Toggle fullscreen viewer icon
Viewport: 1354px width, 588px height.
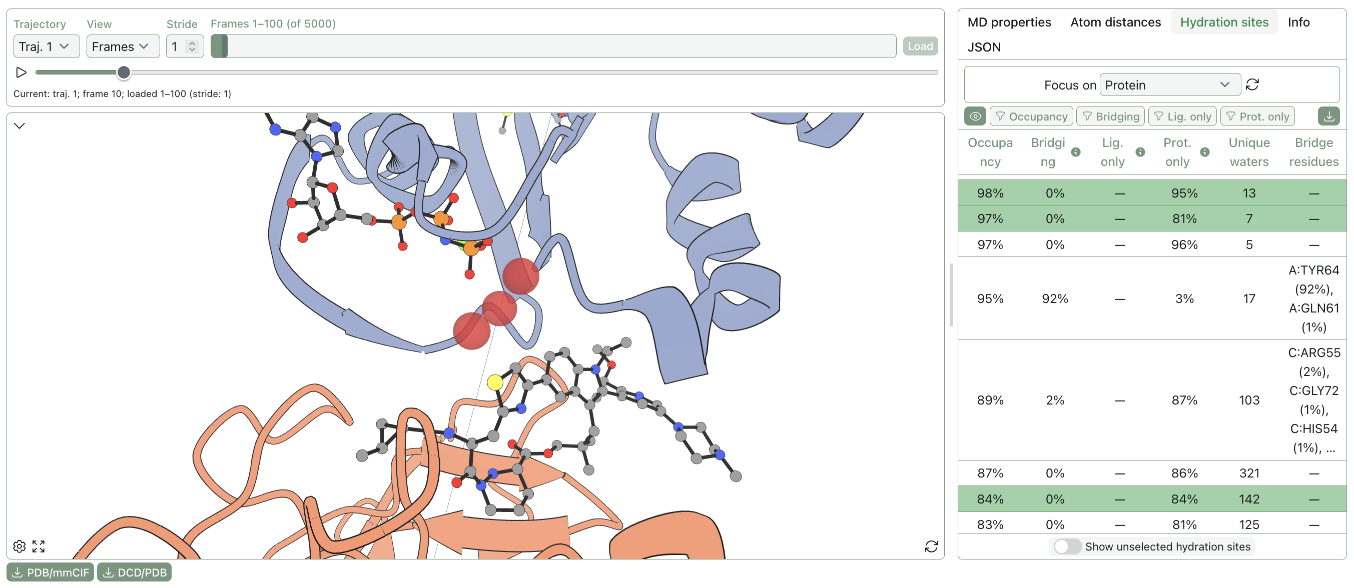point(39,546)
